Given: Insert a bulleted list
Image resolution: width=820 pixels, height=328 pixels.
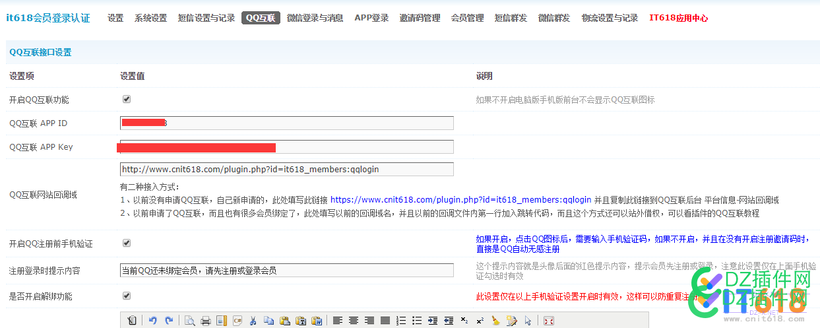Looking at the screenshot, I should click(417, 321).
